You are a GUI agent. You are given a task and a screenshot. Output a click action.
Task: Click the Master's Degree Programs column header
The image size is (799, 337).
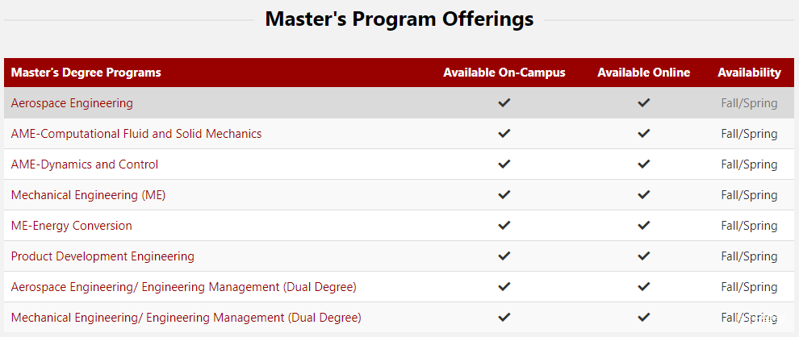[x=86, y=73]
